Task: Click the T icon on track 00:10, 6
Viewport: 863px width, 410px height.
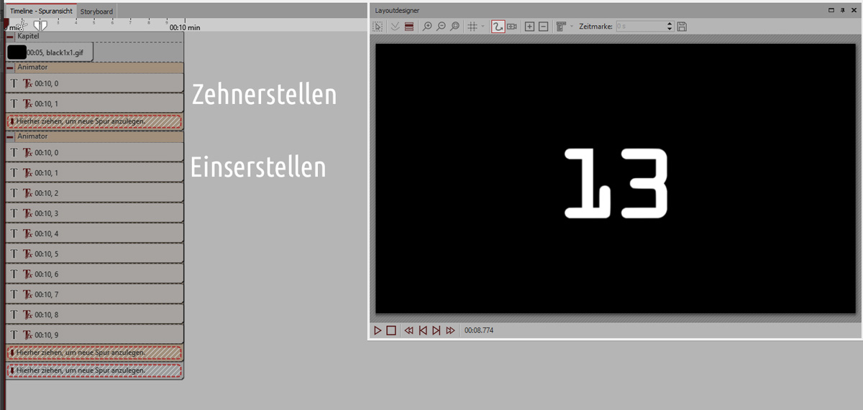Action: coord(14,274)
